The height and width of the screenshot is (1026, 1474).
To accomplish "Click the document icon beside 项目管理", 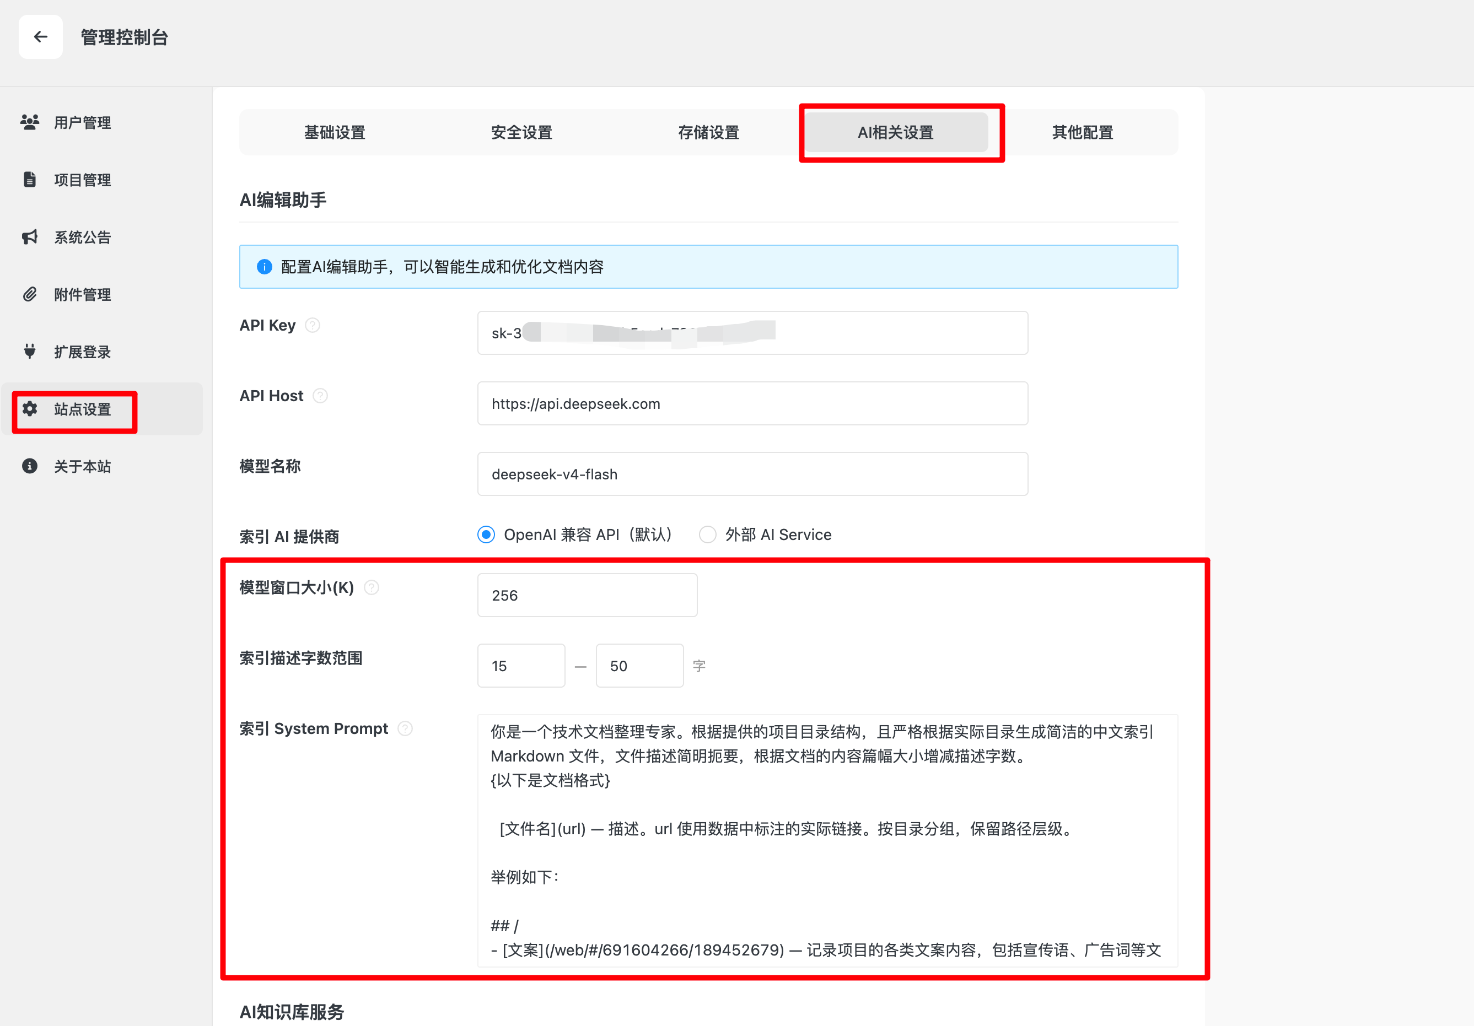I will [x=30, y=179].
